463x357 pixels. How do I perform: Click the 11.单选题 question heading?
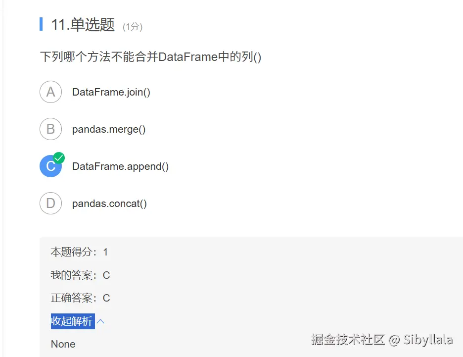[83, 25]
